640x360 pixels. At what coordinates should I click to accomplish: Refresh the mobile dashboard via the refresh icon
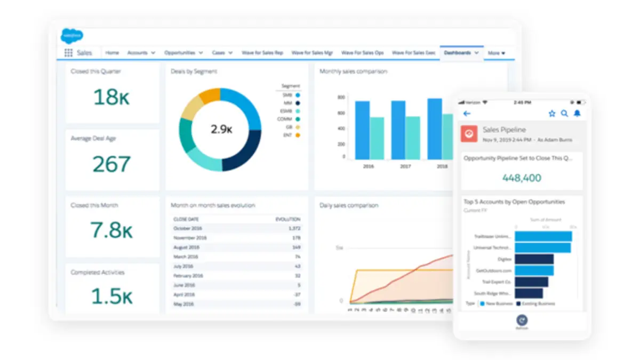521,321
